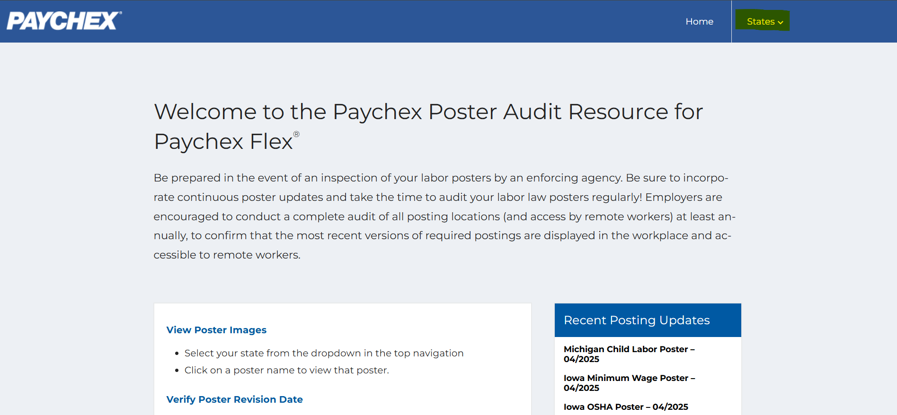Image resolution: width=897 pixels, height=415 pixels.
Task: Click the bullet dot before 'Select your state'
Action: point(177,354)
